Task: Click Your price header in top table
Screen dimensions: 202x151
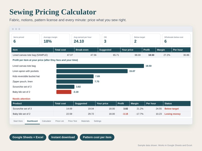Action: [x=131, y=50]
